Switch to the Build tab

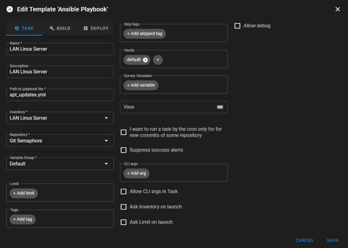(x=60, y=28)
